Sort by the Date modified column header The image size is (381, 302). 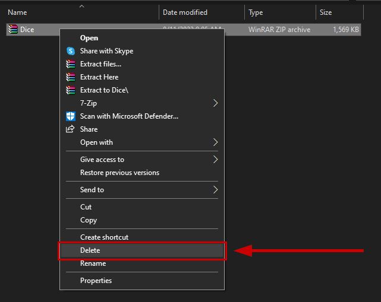pyautogui.click(x=185, y=12)
